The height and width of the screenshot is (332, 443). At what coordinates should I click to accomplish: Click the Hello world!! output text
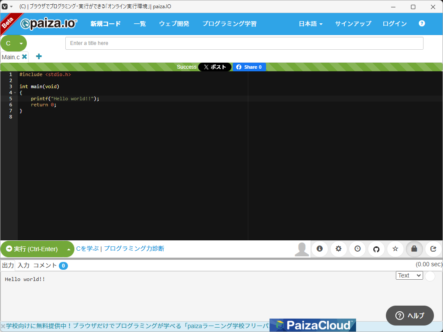click(25, 279)
